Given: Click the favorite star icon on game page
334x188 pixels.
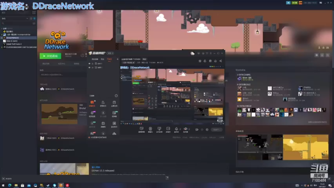Looking at the screenshot, I should [328, 55].
